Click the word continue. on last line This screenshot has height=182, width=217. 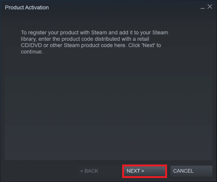pos(32,52)
